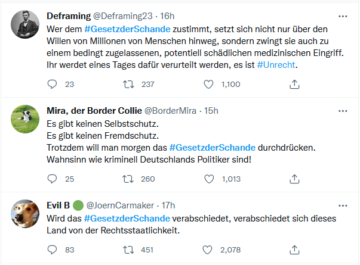Reply to the Deframing tweet

[x=52, y=85]
